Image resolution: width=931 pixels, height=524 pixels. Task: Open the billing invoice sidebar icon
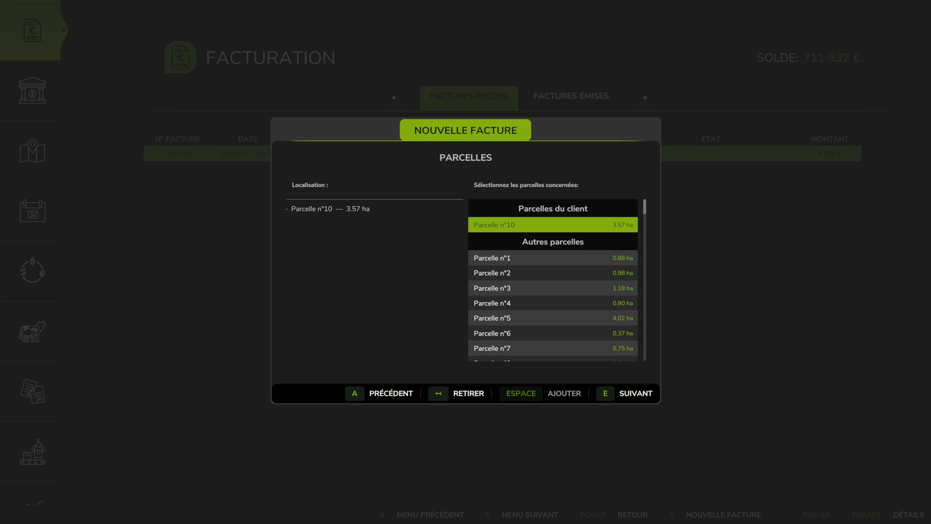click(x=32, y=30)
